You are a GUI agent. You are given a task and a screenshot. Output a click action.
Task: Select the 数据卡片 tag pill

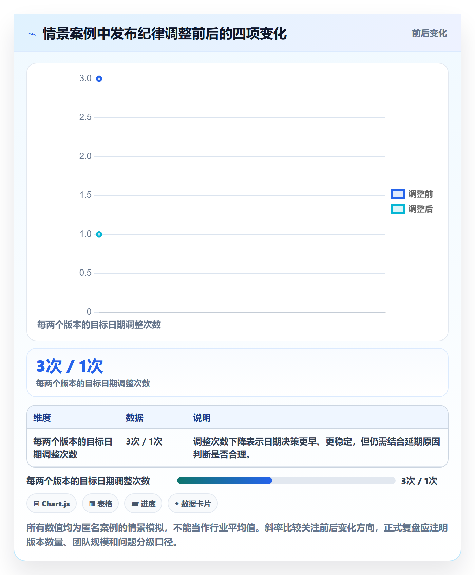(193, 504)
